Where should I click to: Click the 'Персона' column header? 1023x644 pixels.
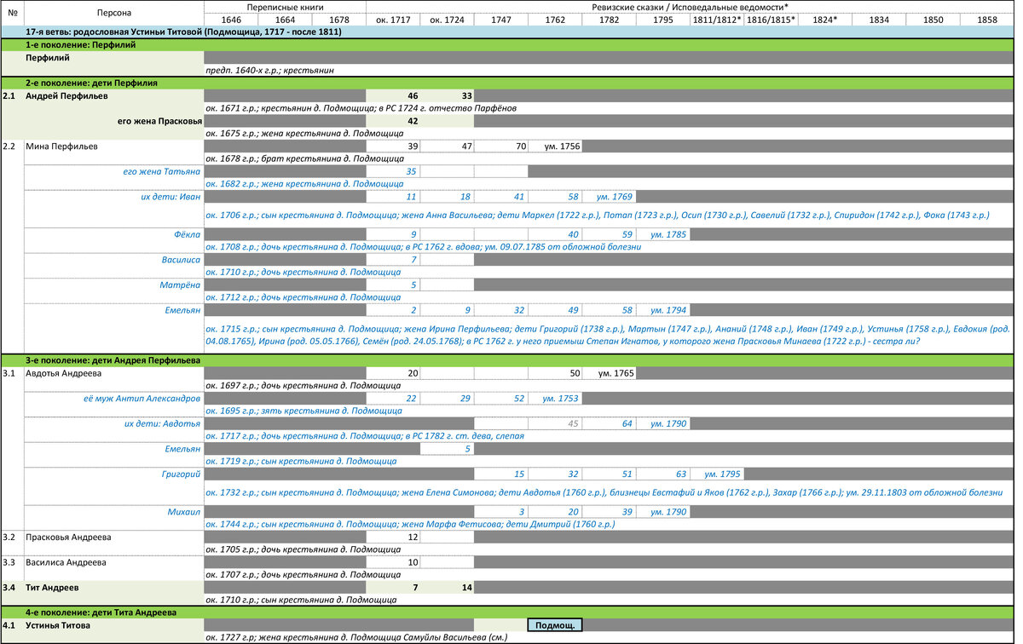point(113,14)
